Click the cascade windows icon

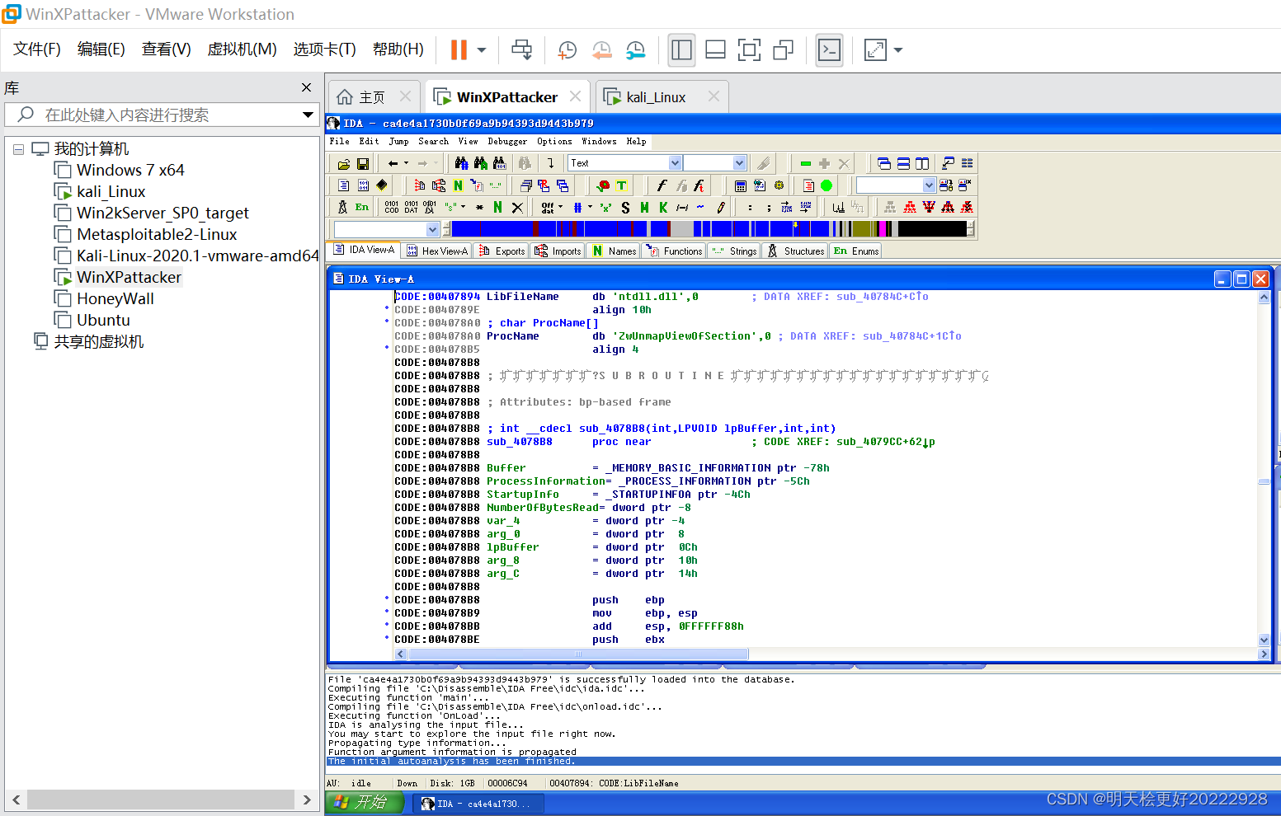click(x=884, y=163)
